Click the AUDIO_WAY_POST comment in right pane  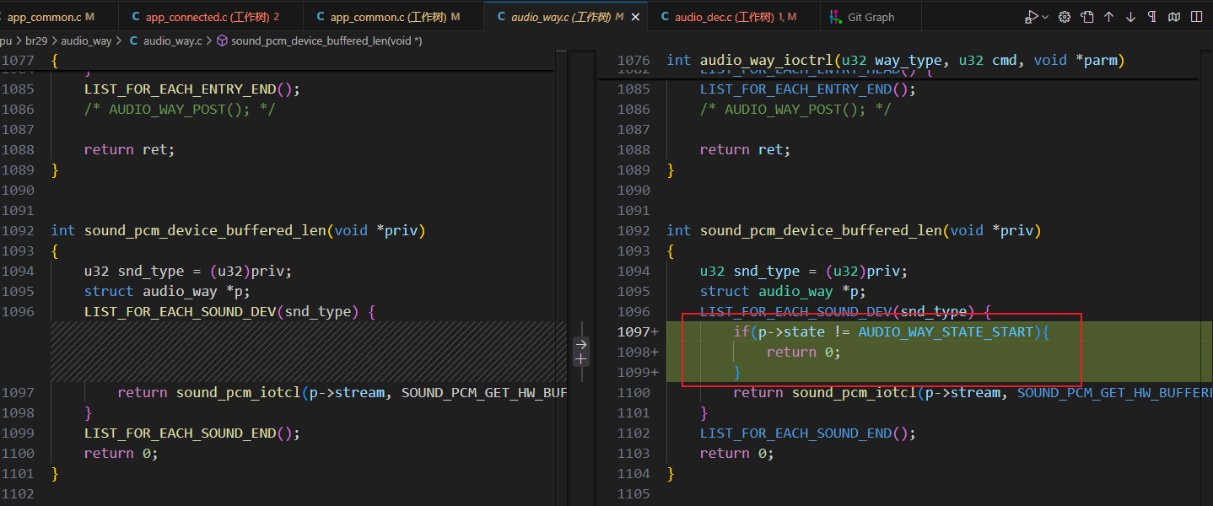click(795, 109)
